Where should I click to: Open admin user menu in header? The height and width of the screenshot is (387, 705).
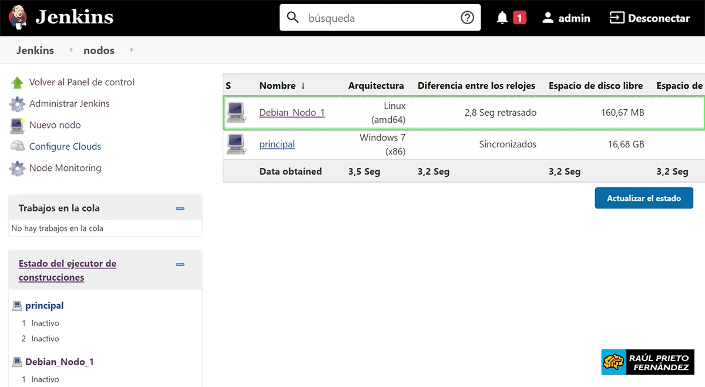pos(566,18)
